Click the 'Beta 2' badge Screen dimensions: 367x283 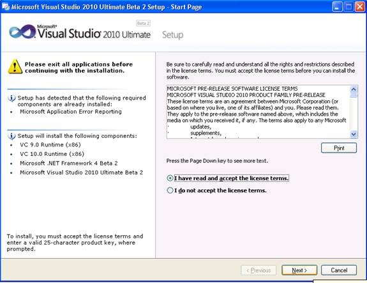coord(143,23)
